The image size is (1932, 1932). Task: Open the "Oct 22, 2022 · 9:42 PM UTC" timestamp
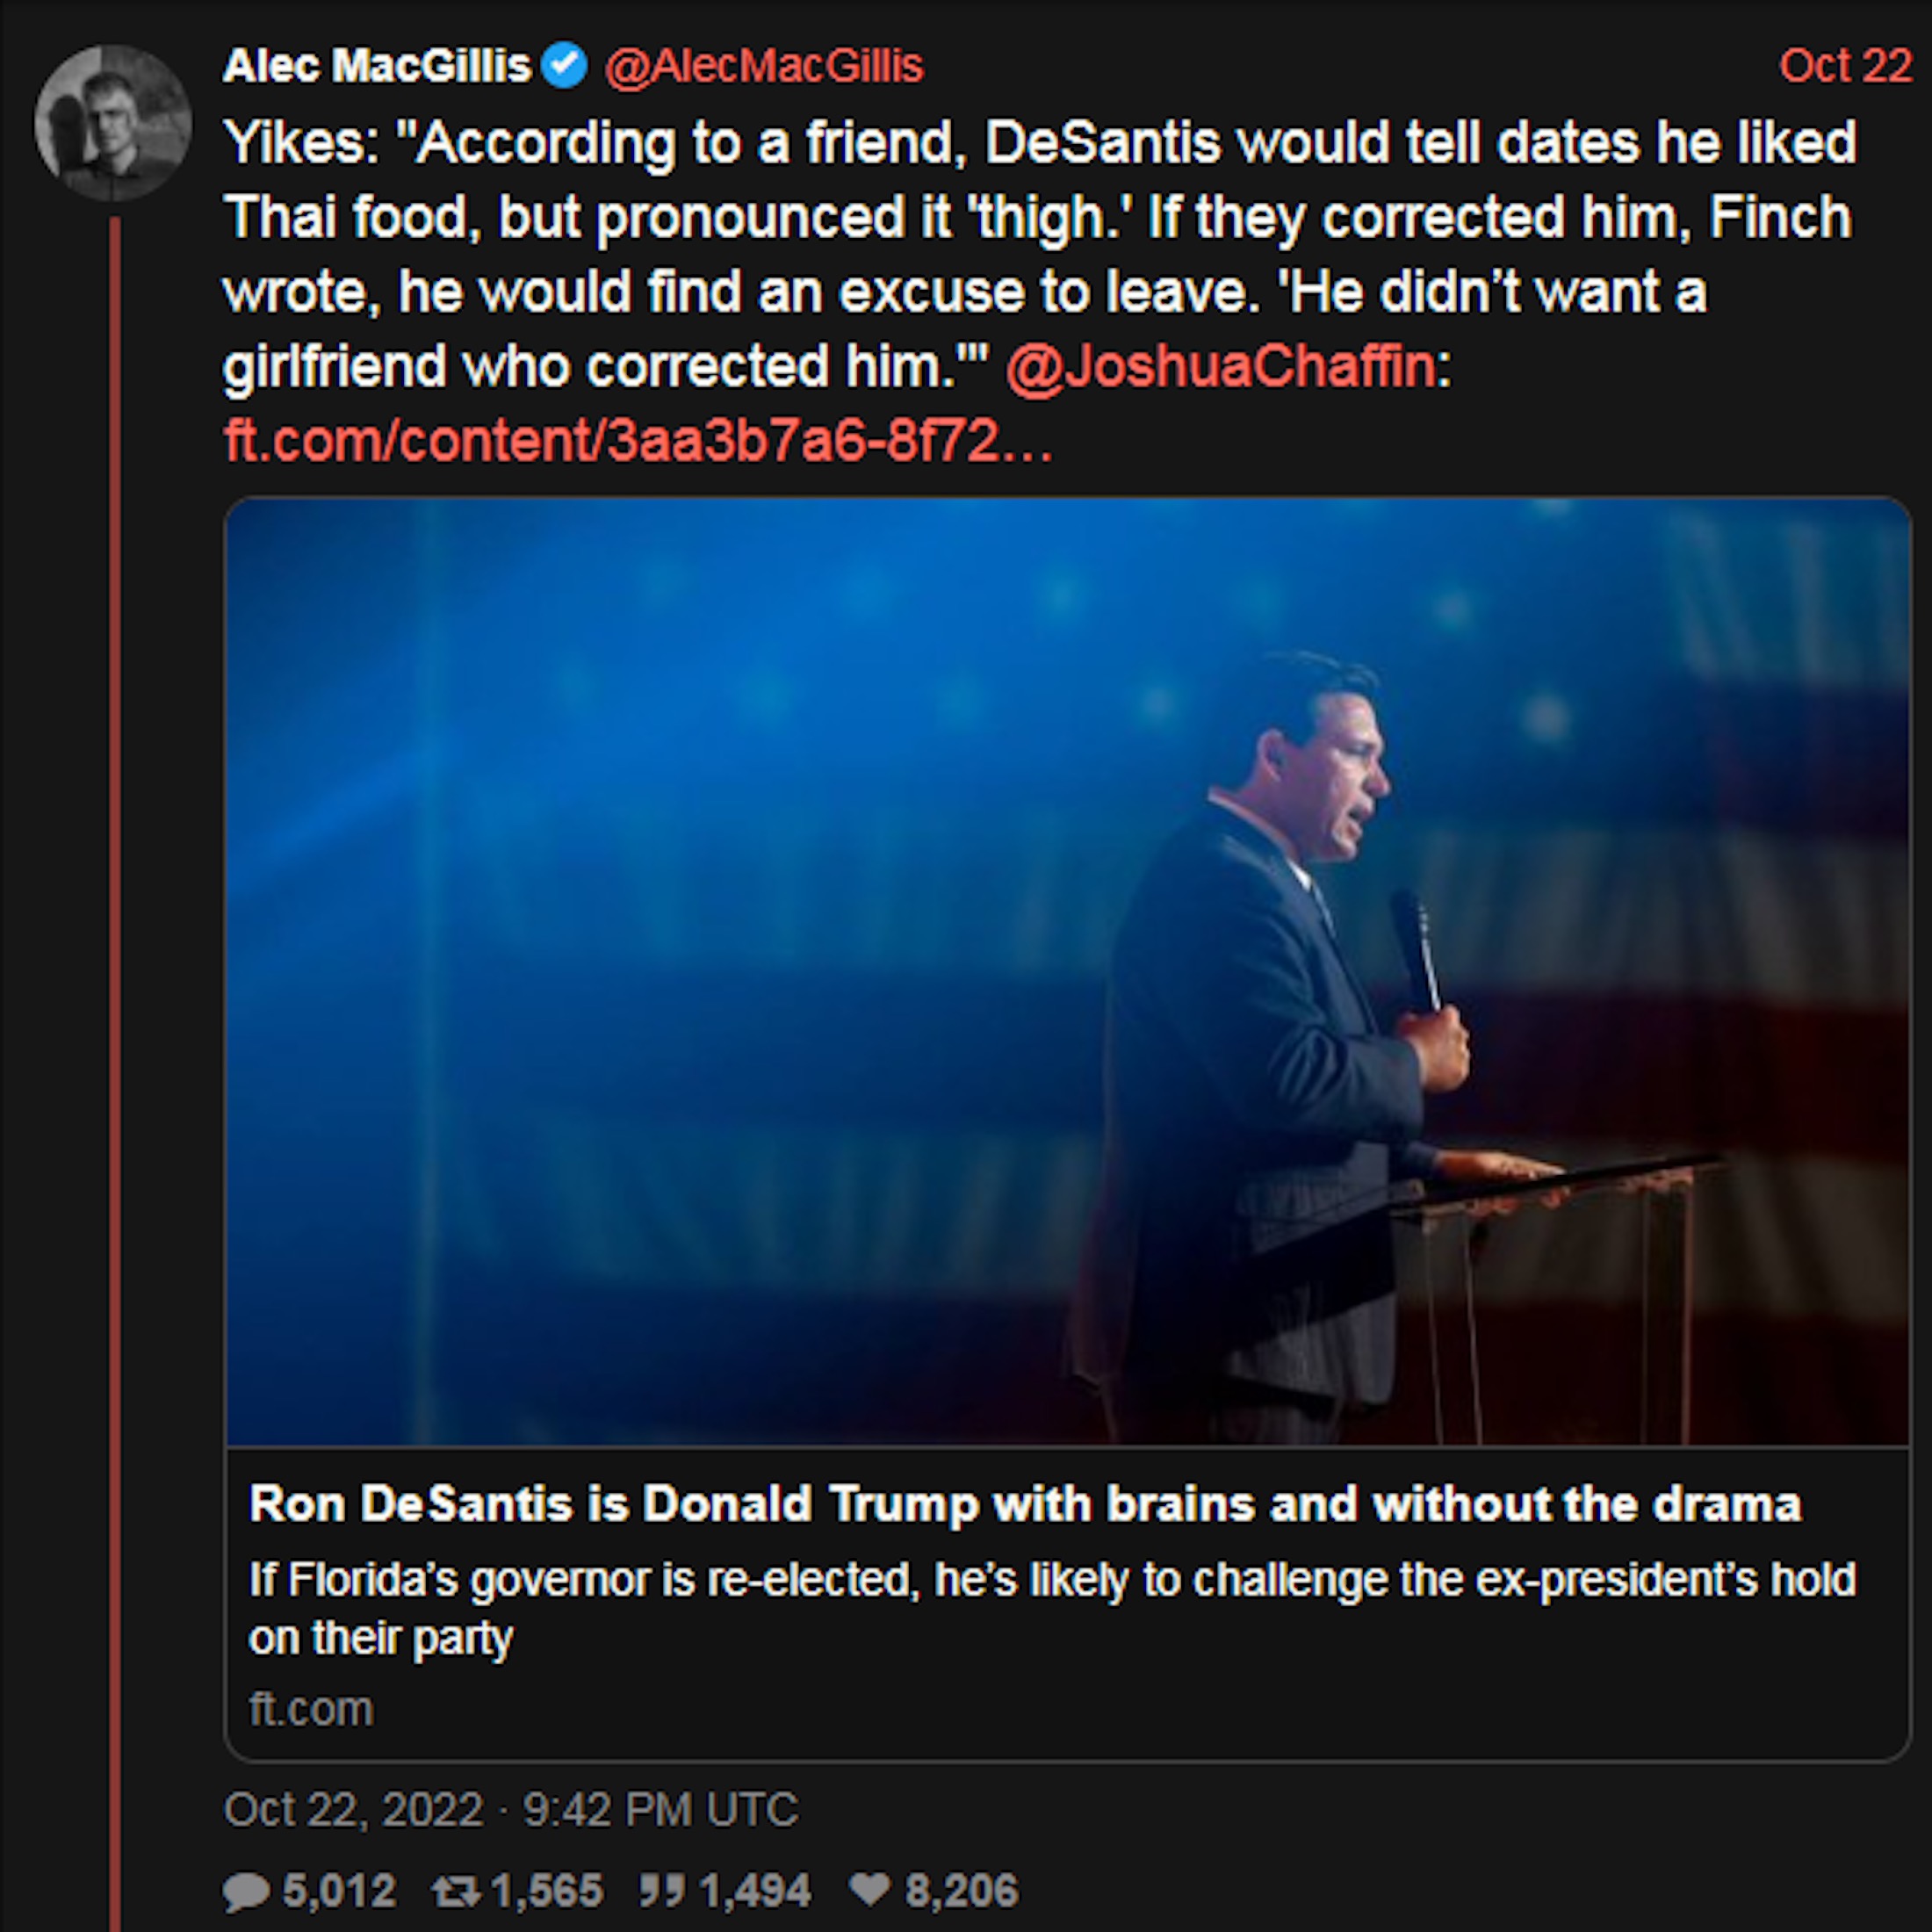pyautogui.click(x=511, y=1809)
